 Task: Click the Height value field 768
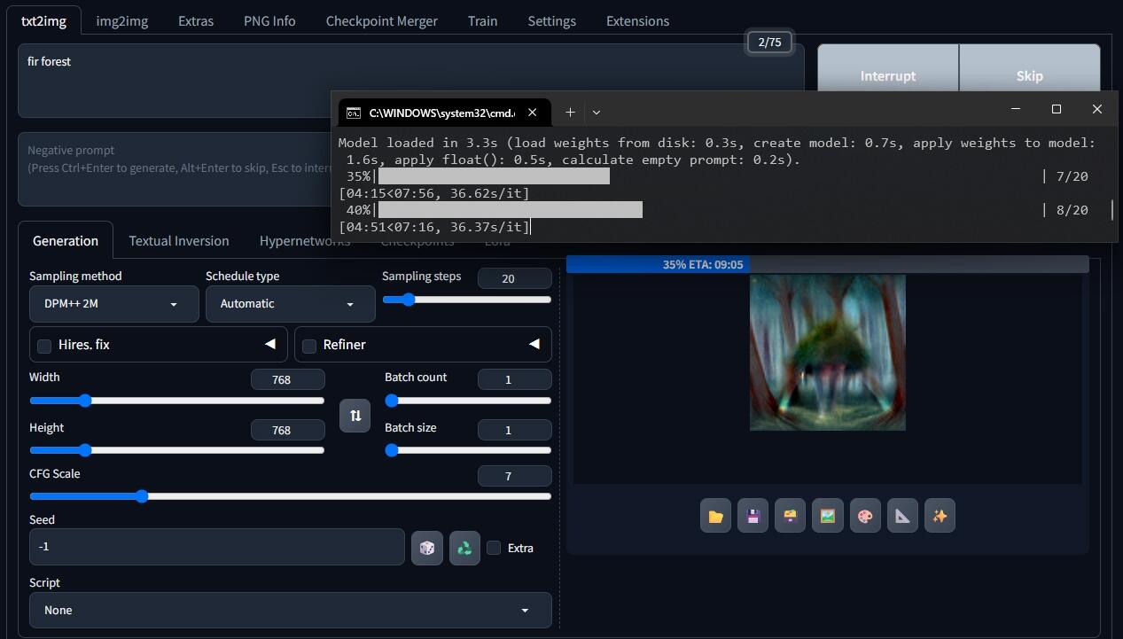click(x=287, y=430)
